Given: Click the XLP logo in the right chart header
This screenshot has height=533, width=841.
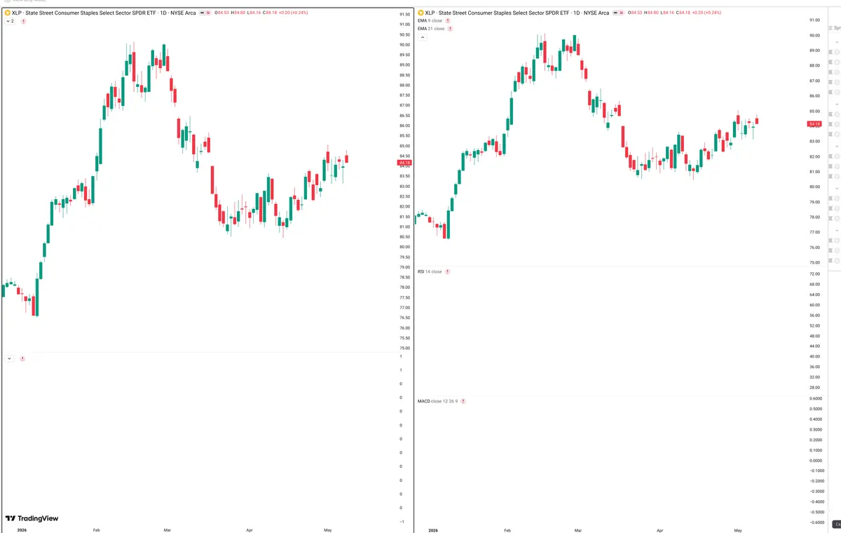Looking at the screenshot, I should (421, 13).
